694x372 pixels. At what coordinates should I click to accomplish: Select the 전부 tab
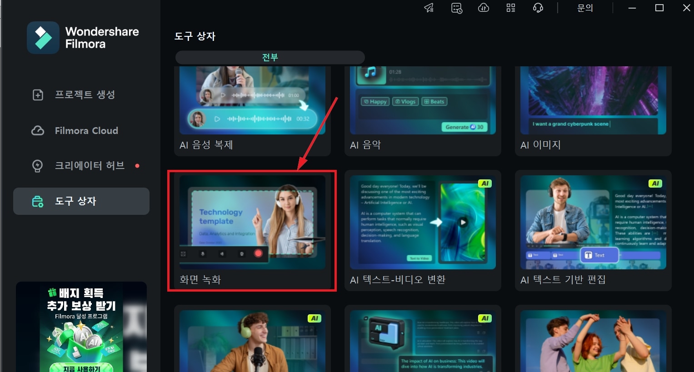(x=270, y=57)
